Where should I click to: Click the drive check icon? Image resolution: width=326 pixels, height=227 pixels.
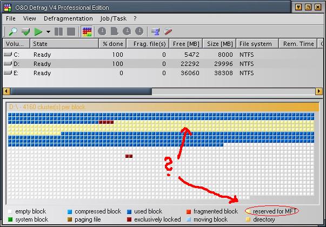pyautogui.click(x=25, y=31)
